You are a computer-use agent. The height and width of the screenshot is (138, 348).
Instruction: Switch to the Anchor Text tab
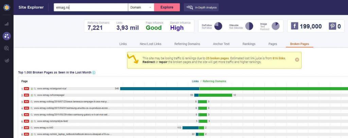pyautogui.click(x=221, y=44)
